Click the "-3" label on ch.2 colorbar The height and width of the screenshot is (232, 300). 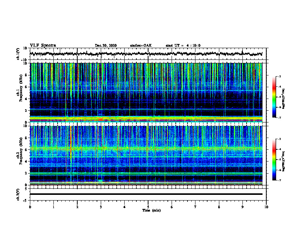click(280, 139)
